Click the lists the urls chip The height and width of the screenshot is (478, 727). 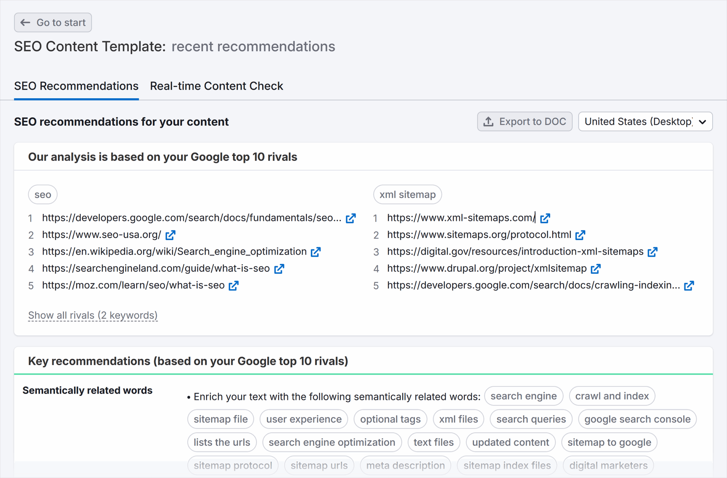[x=222, y=442]
